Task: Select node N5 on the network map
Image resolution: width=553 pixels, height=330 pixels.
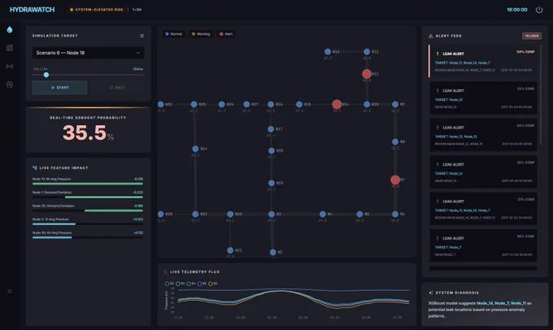Action: click(359, 214)
